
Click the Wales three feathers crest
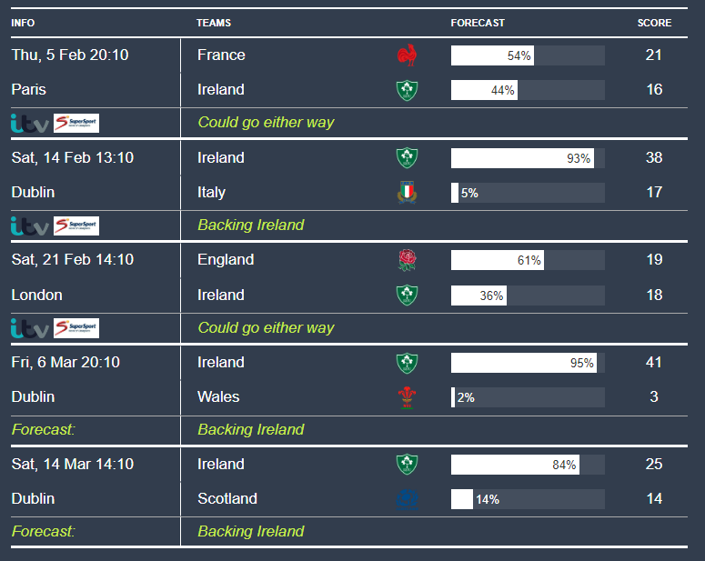[x=407, y=396]
